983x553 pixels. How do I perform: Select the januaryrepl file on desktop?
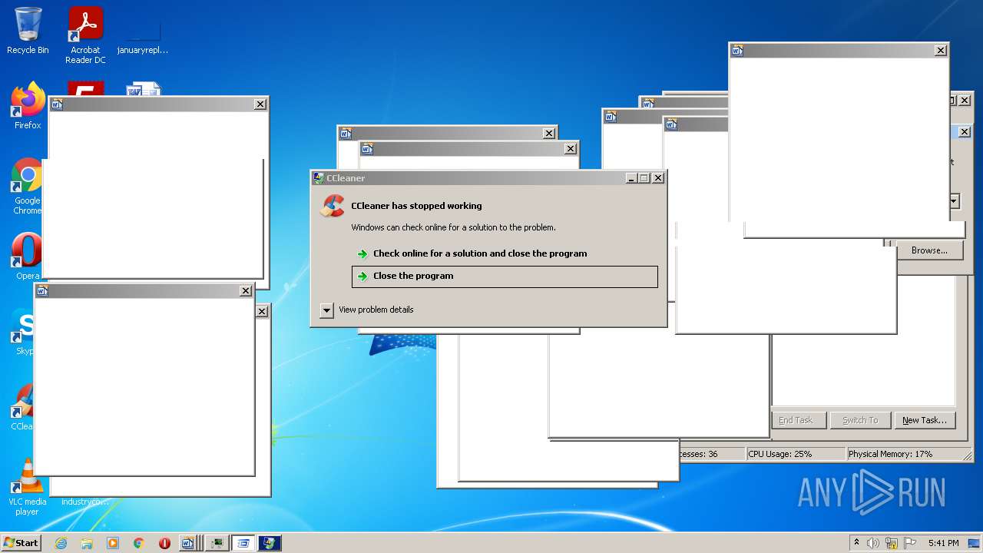pos(143,35)
